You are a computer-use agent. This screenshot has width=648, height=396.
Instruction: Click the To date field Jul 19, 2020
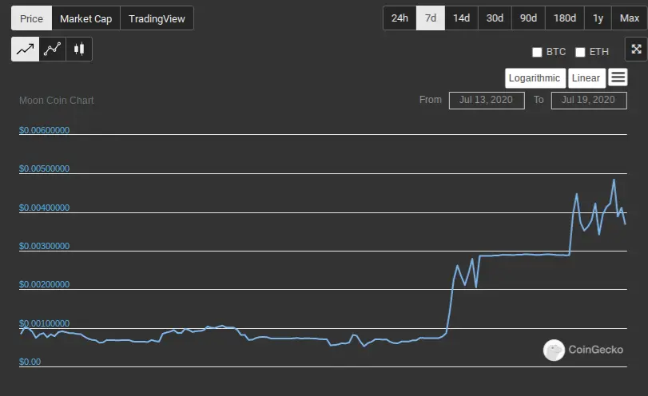[589, 101]
